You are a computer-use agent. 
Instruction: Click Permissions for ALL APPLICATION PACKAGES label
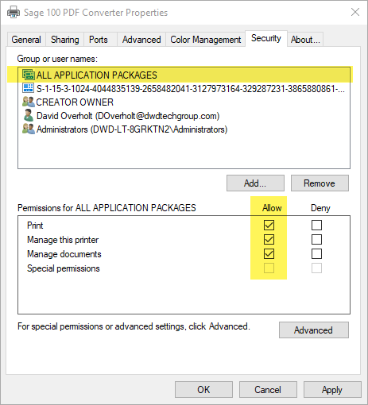point(107,208)
